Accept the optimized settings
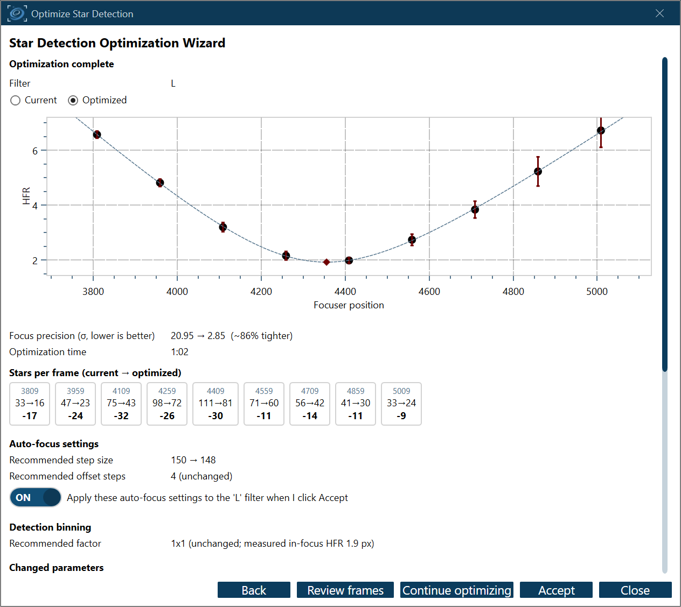Screen dimensions: 681x607 (x=556, y=590)
